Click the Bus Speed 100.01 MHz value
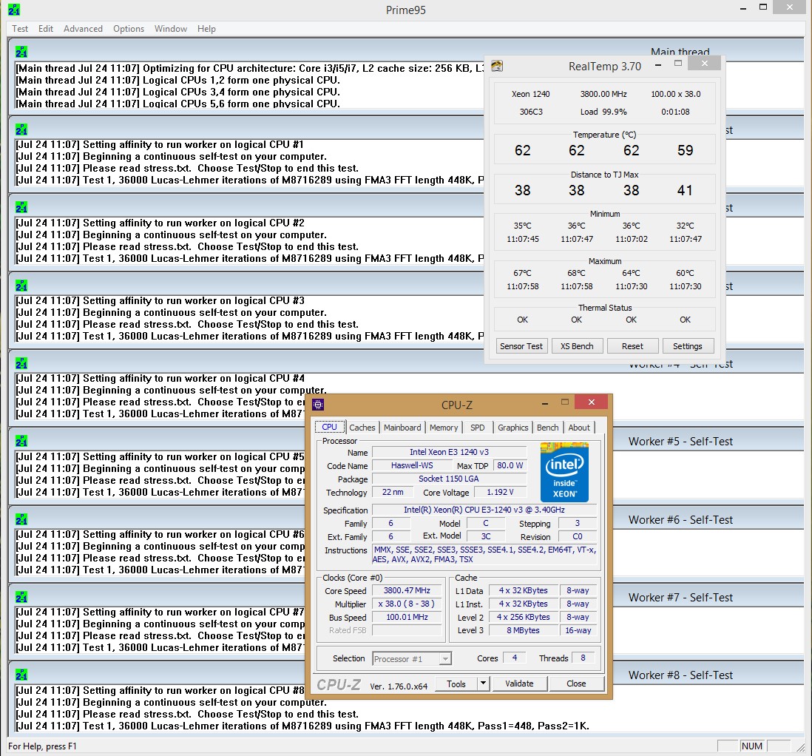 coord(407,617)
